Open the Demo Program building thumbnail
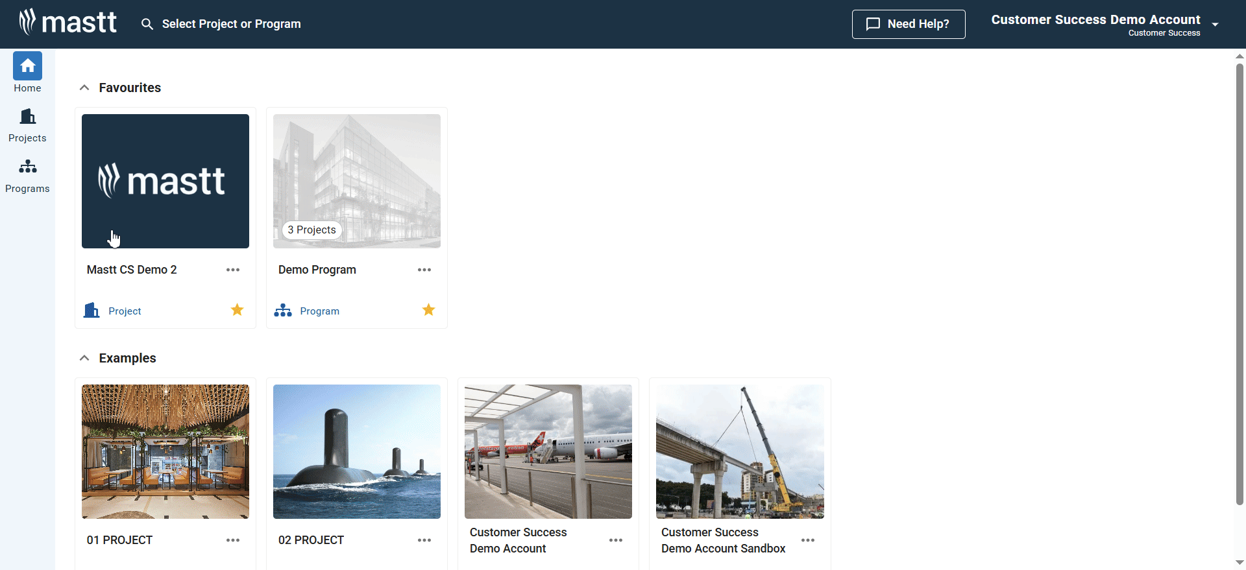 coord(357,181)
